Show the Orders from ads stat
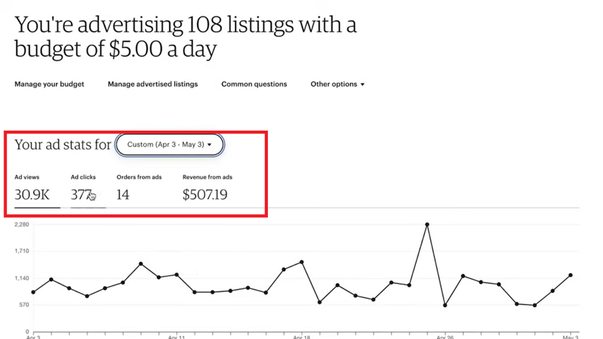 [x=139, y=188]
